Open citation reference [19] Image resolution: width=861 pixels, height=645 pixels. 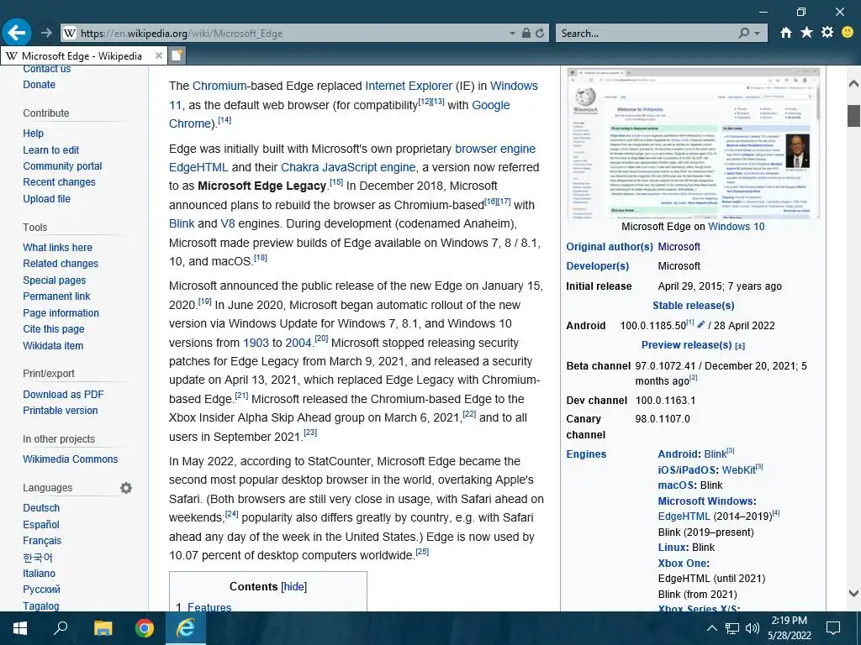[x=205, y=302]
